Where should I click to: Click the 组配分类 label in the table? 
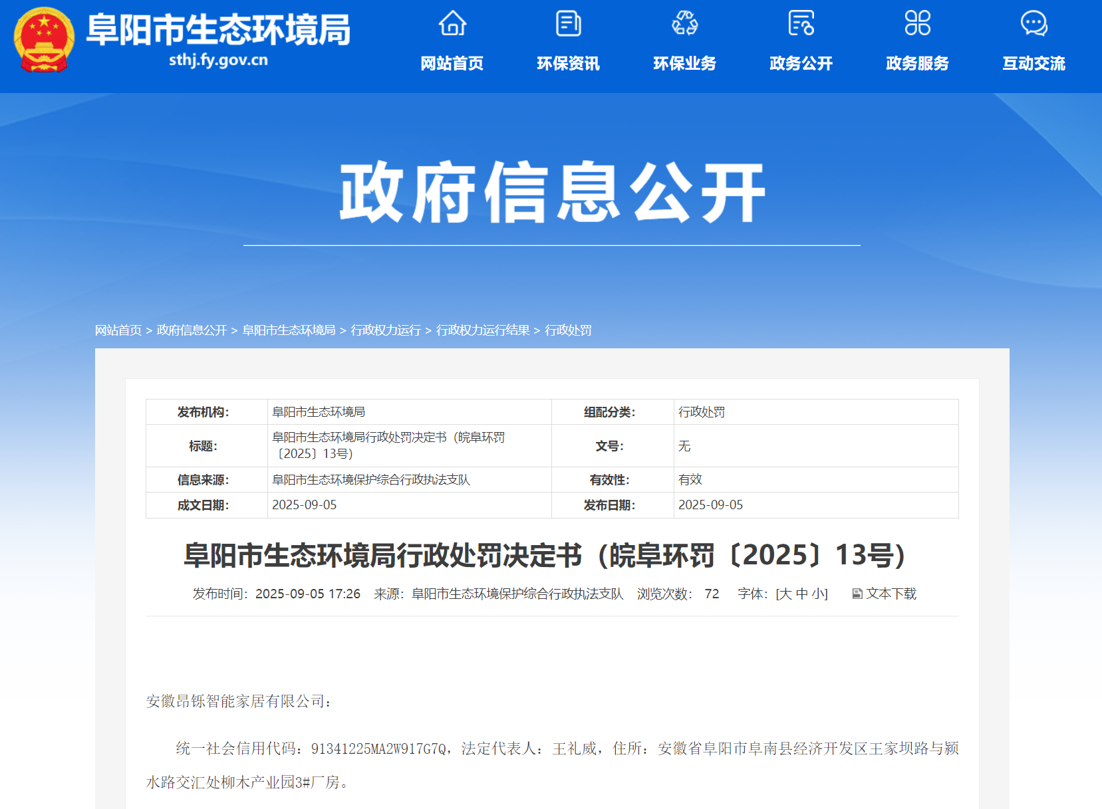pos(610,412)
